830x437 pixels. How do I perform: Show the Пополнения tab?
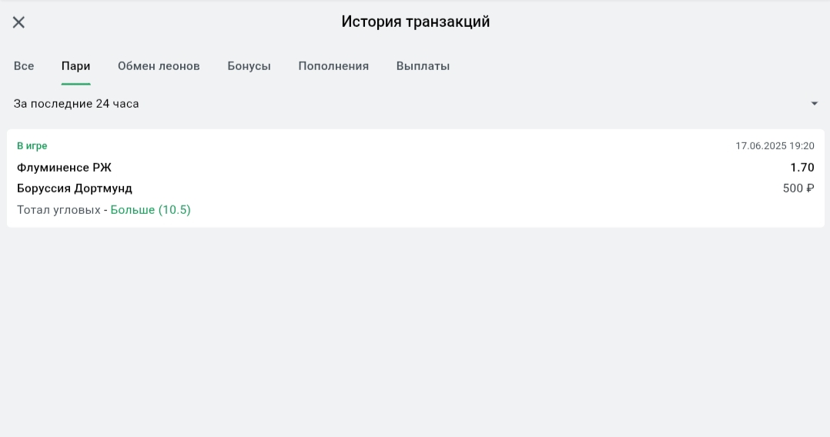point(333,66)
